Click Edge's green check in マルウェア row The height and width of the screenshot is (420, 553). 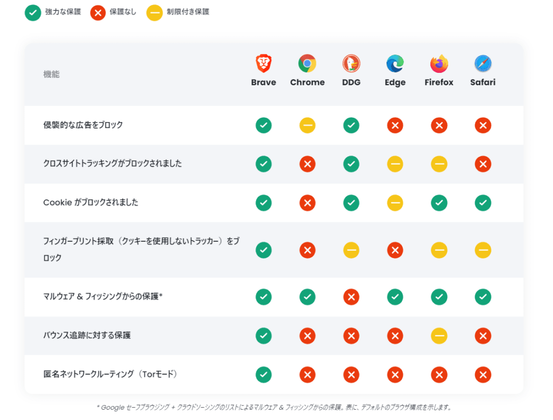[x=395, y=297]
